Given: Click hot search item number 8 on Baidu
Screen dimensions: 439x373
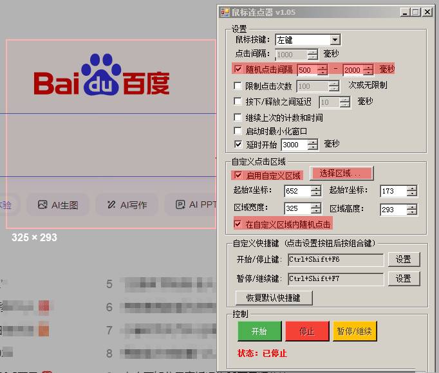Looking at the screenshot, I should 161,354.
